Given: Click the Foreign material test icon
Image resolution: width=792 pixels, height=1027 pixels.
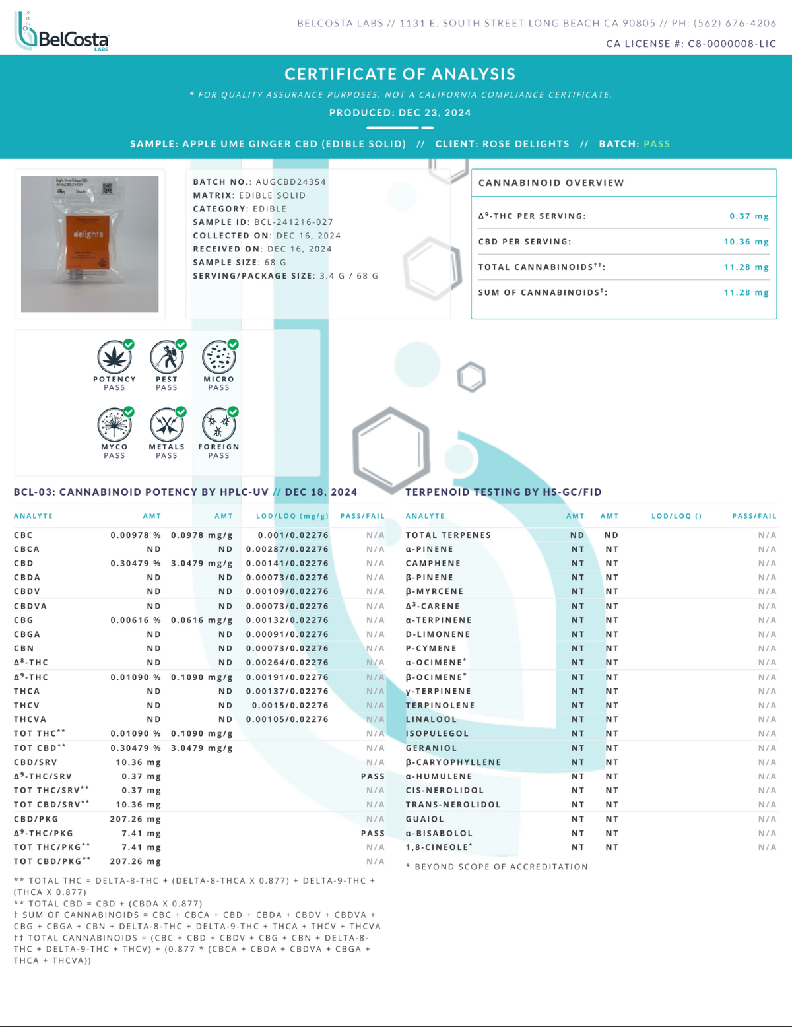Looking at the screenshot, I should pos(218,425).
